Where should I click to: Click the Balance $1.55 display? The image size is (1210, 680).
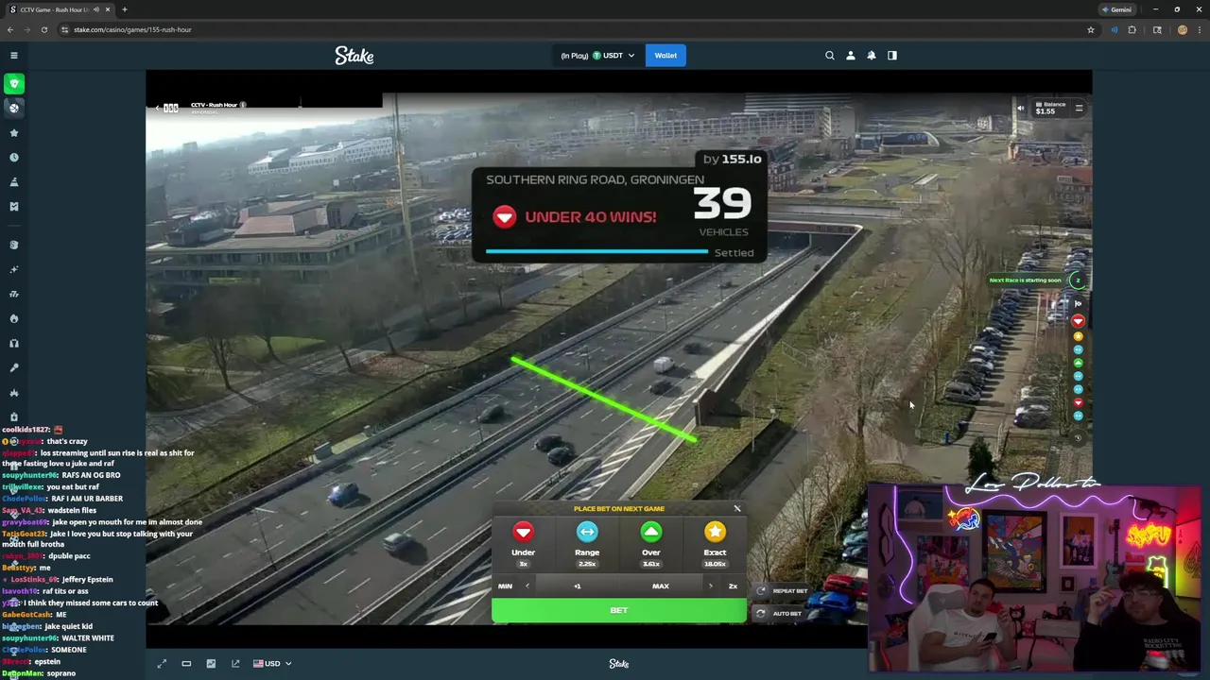click(x=1050, y=108)
